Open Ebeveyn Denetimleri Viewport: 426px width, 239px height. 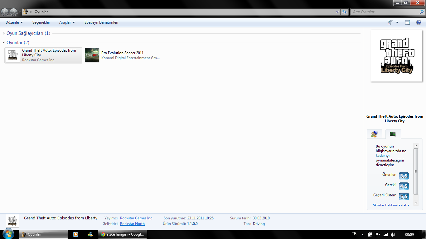(101, 22)
